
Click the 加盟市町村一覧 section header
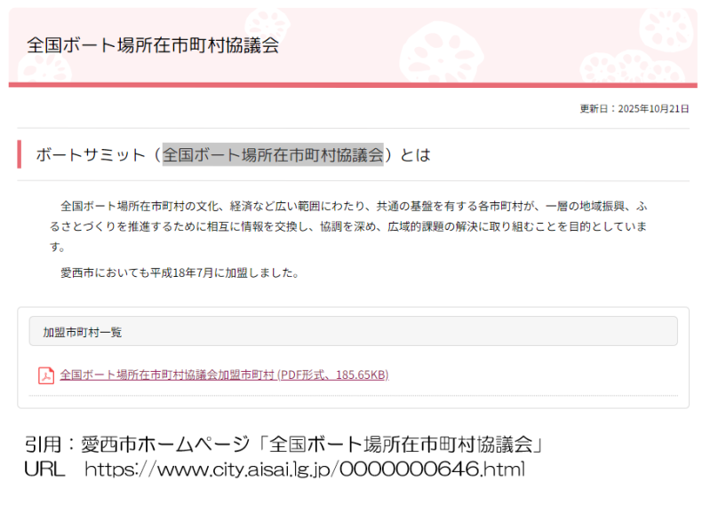(83, 332)
